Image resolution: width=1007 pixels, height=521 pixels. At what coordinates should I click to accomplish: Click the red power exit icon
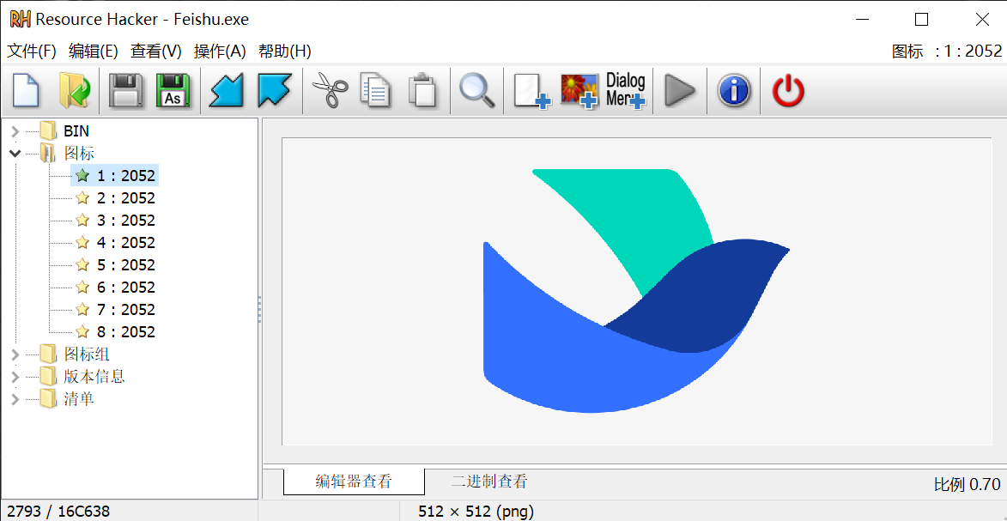[x=788, y=91]
